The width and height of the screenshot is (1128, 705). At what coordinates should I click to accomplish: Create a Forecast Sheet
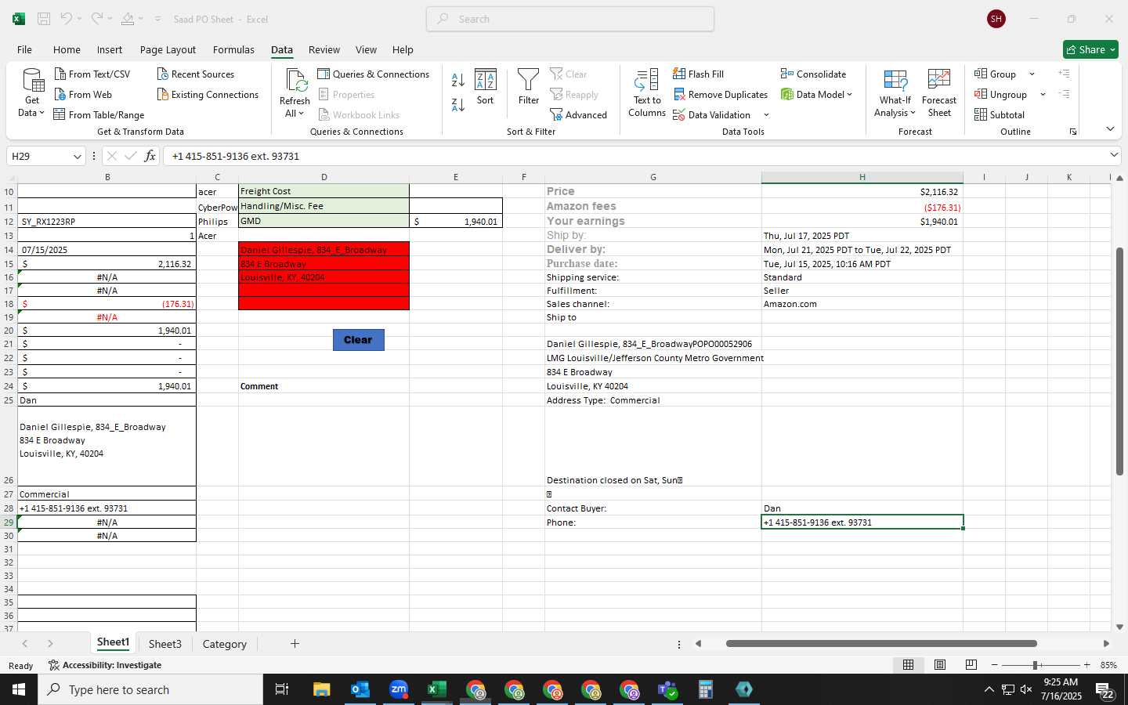(x=939, y=92)
